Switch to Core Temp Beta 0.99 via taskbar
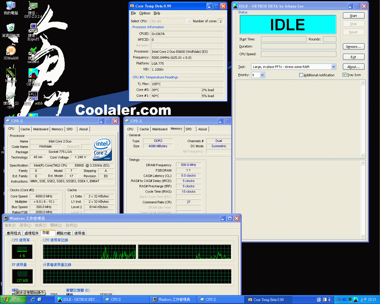The height and width of the screenshot is (304, 380). point(268,300)
